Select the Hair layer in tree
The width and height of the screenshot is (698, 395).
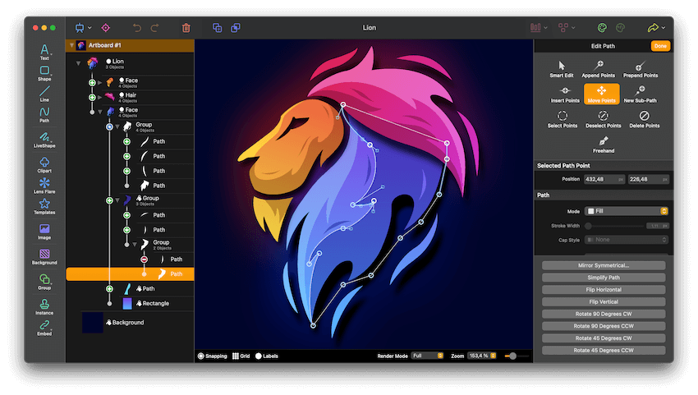pos(131,95)
